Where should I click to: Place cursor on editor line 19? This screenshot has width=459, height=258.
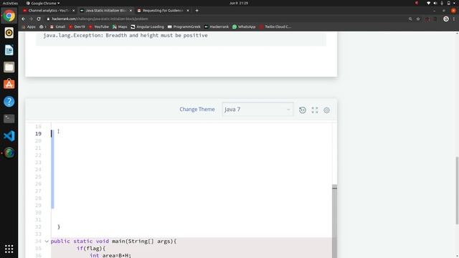pos(191,134)
